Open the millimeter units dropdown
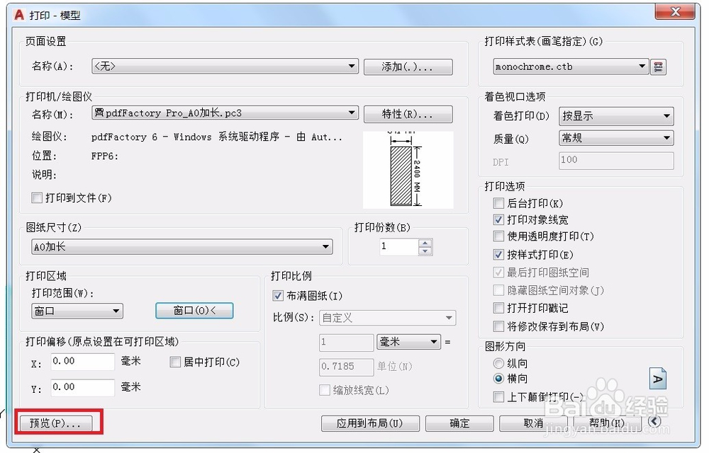Viewport: 709px width, 453px height. [408, 342]
